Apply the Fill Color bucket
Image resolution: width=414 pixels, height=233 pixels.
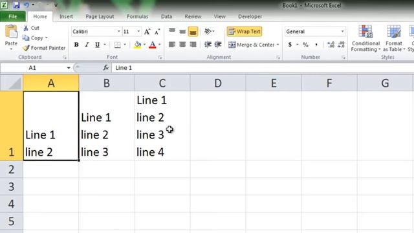[x=137, y=45]
